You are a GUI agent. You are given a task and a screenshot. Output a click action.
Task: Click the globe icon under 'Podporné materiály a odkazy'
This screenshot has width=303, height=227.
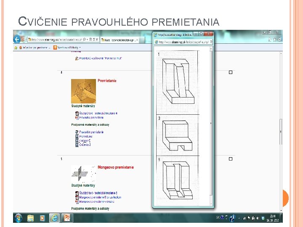tap(77, 132)
